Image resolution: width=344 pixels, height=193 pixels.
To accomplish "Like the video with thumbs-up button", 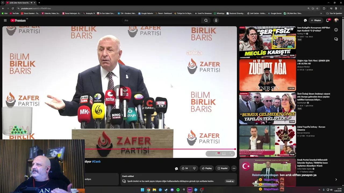I will (185, 168).
